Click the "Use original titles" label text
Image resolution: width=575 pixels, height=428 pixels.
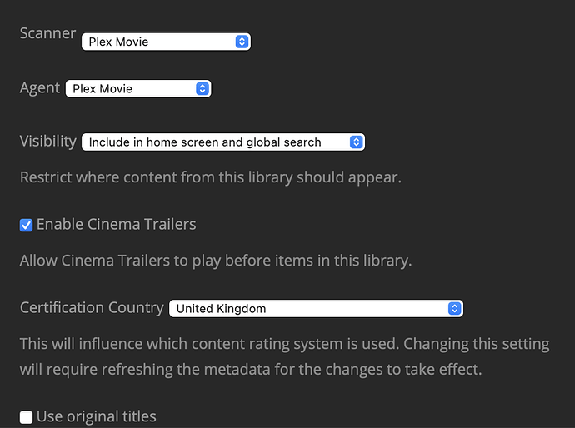point(97,416)
